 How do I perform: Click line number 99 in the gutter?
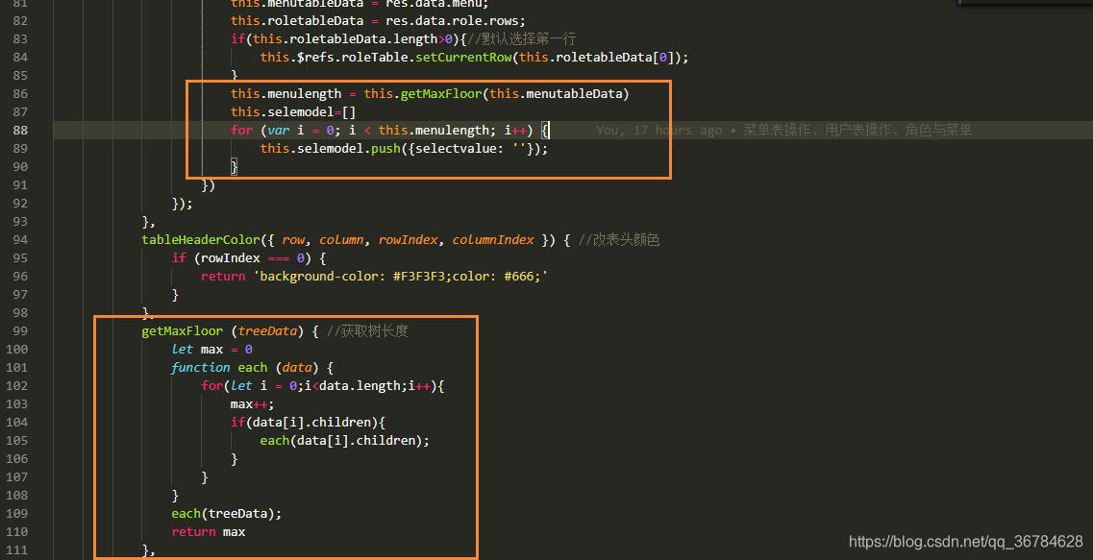tap(21, 330)
